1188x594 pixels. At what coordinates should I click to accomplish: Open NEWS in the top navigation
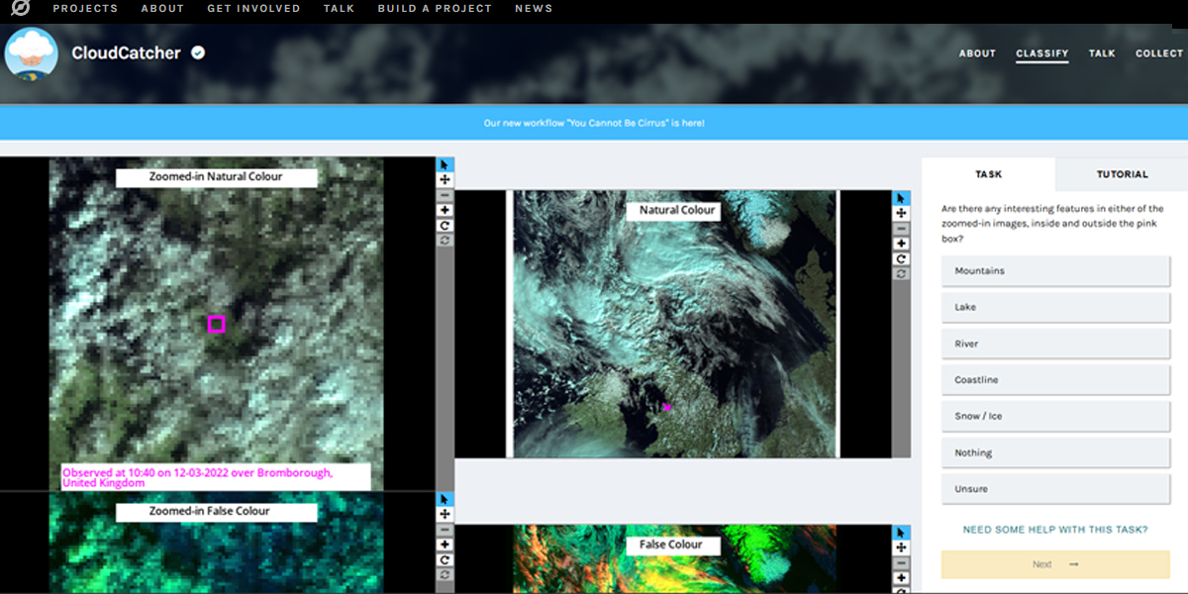click(534, 8)
